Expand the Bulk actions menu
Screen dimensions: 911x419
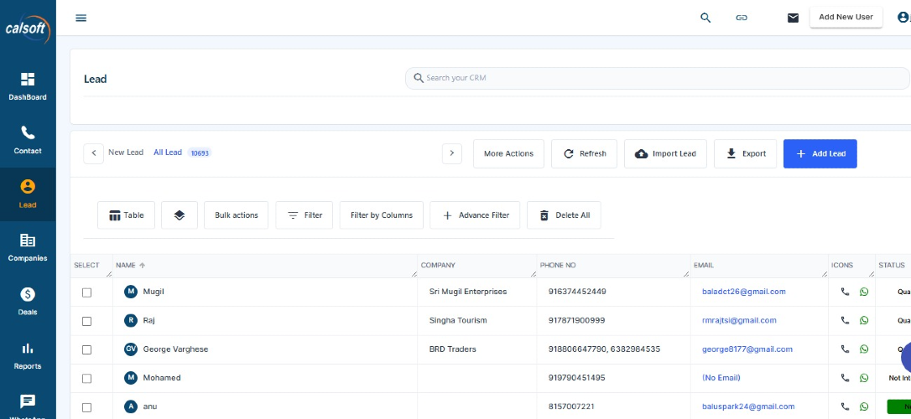(x=237, y=215)
